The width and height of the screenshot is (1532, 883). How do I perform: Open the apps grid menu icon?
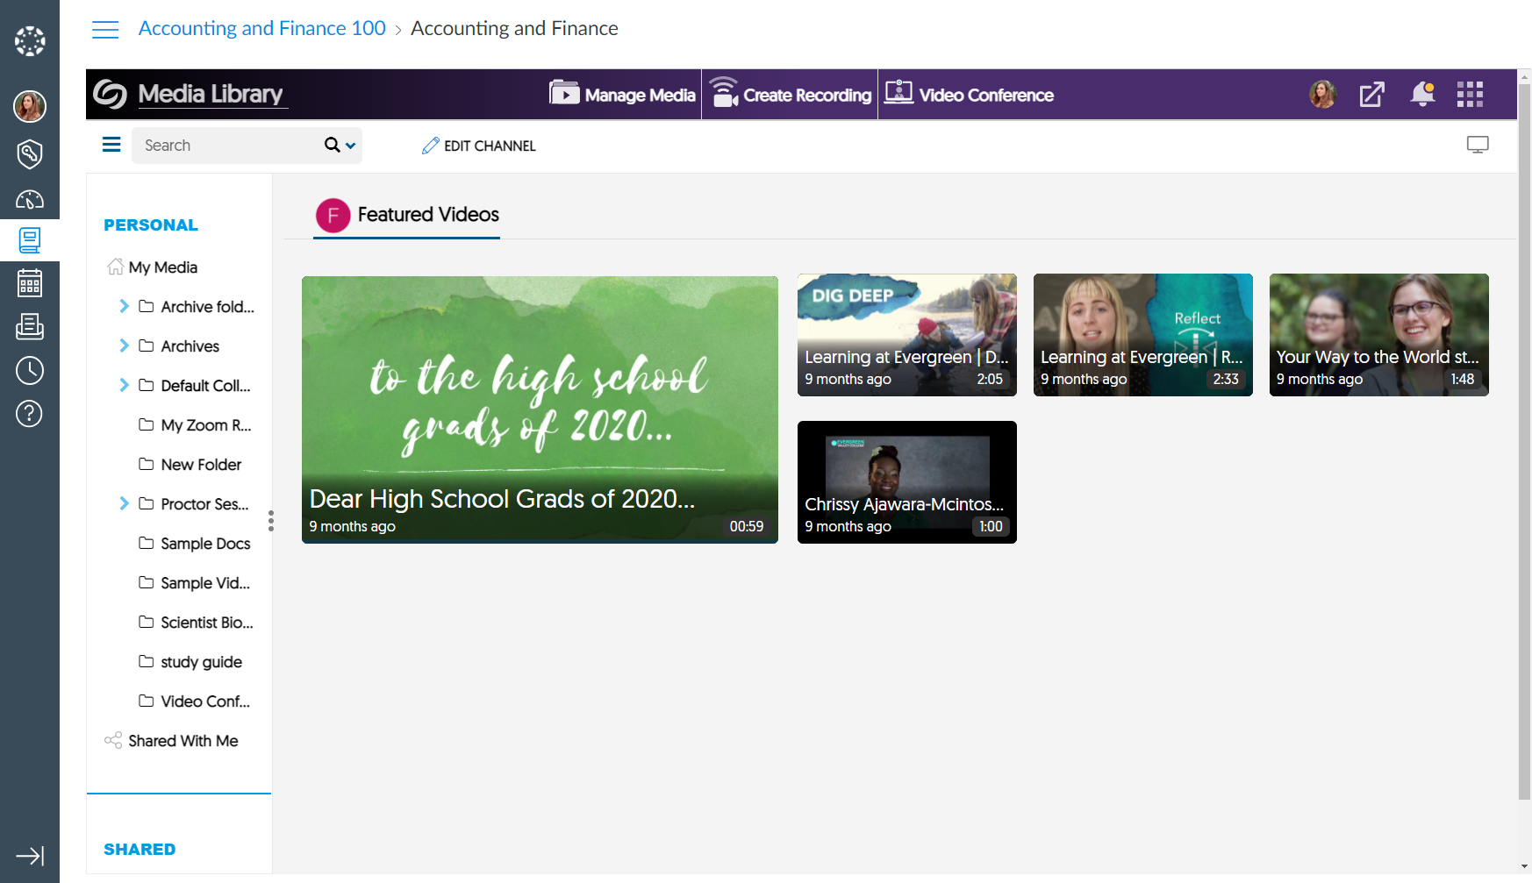click(x=1470, y=94)
